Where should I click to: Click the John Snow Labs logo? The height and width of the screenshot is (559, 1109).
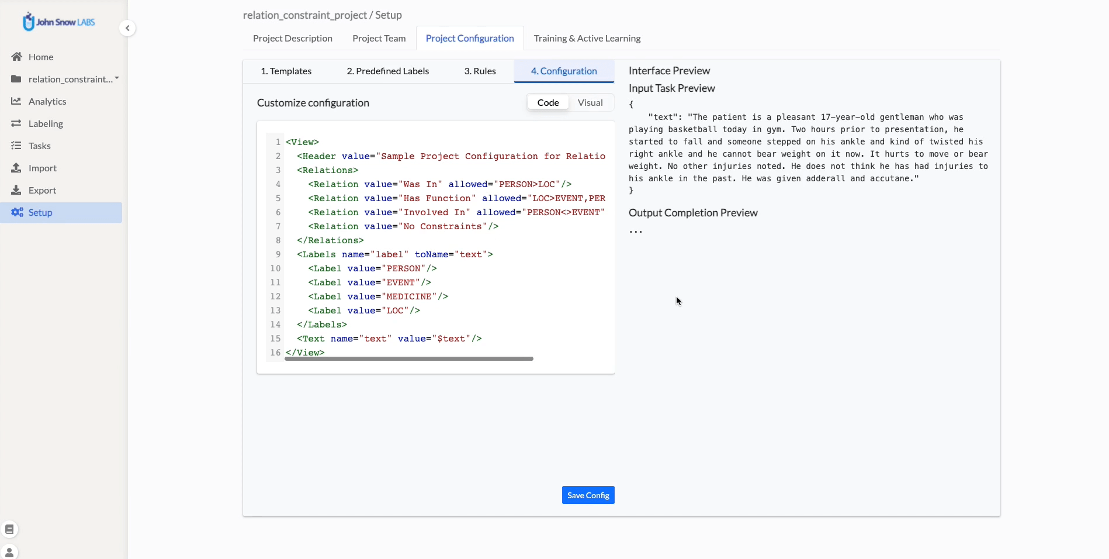58,22
